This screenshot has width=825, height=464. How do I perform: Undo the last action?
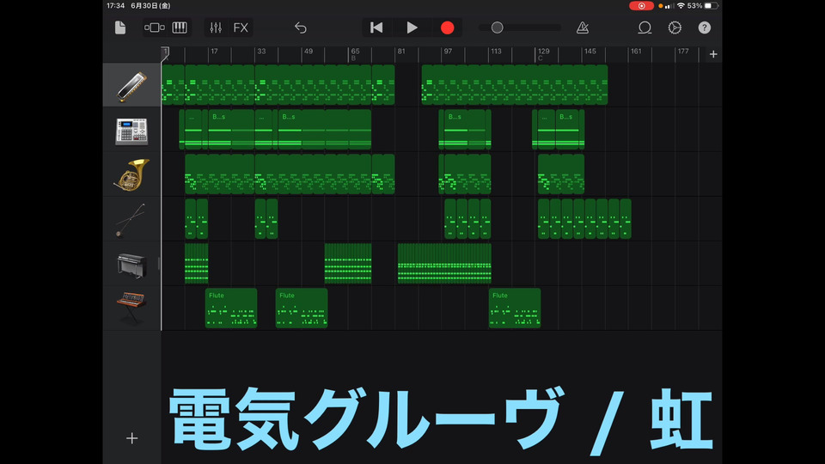pyautogui.click(x=301, y=27)
